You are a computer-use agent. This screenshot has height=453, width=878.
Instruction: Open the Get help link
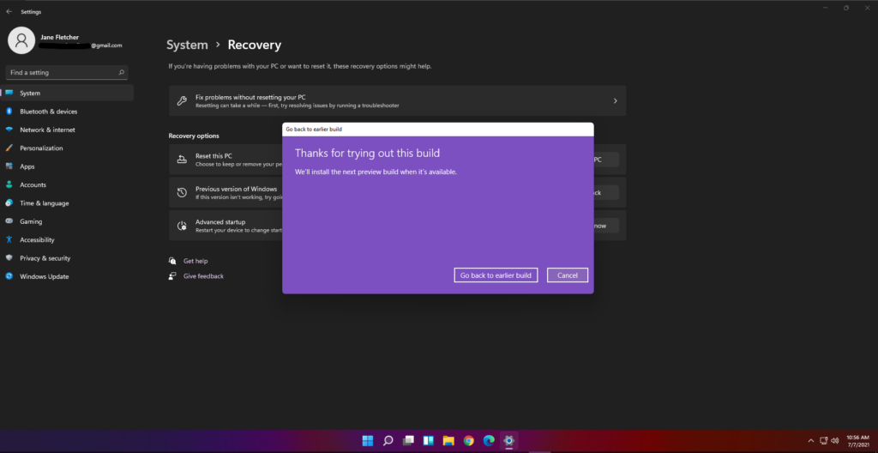[195, 261]
